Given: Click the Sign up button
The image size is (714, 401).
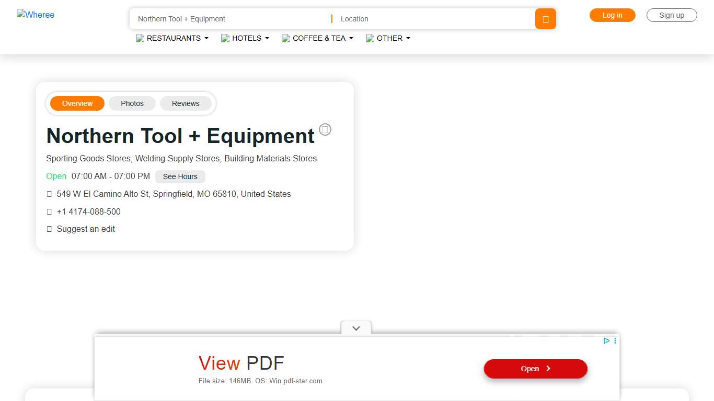Looking at the screenshot, I should pos(672,15).
